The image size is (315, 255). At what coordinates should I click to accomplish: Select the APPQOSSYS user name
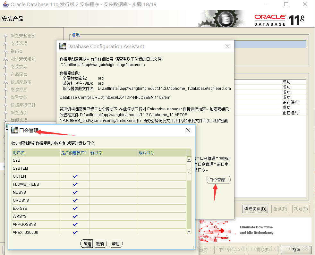point(24,225)
